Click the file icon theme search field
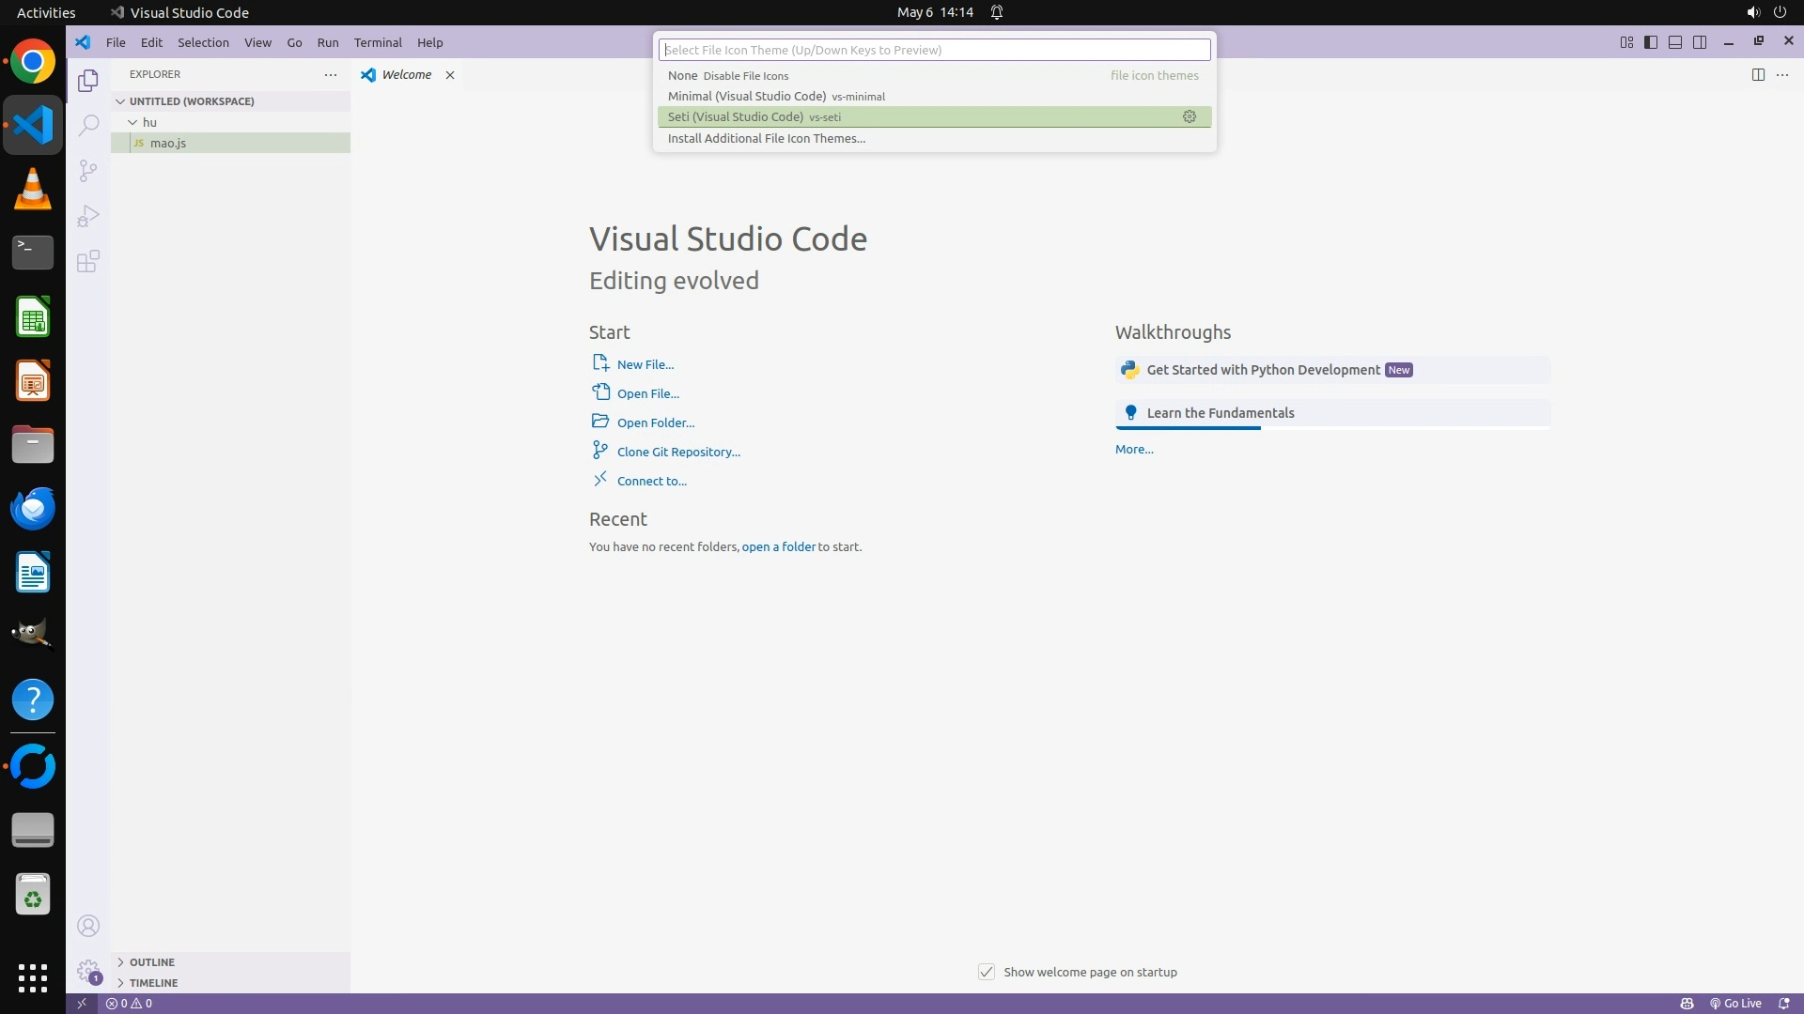 934,50
